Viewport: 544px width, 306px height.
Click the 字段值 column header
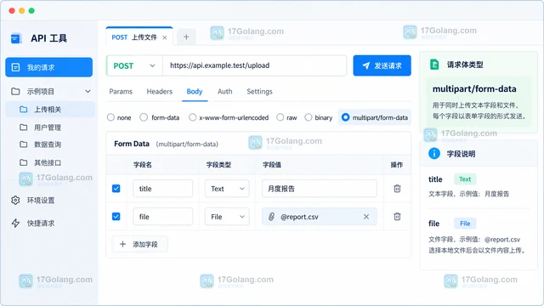(272, 165)
